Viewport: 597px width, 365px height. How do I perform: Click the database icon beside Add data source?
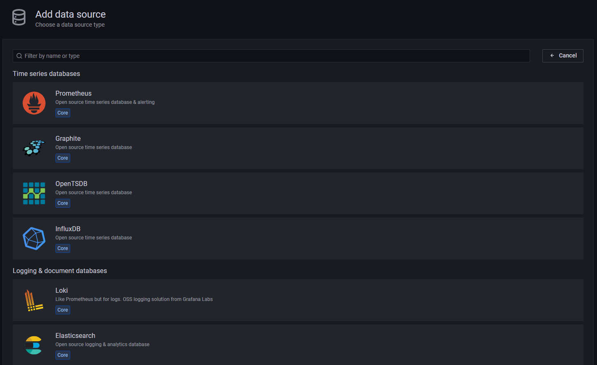tap(19, 18)
